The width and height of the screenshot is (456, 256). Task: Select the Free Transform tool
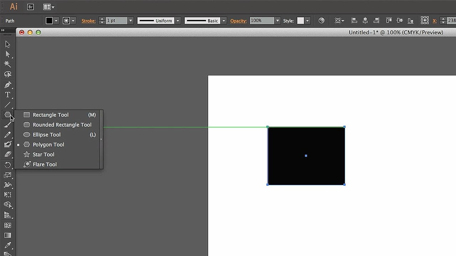click(x=7, y=195)
